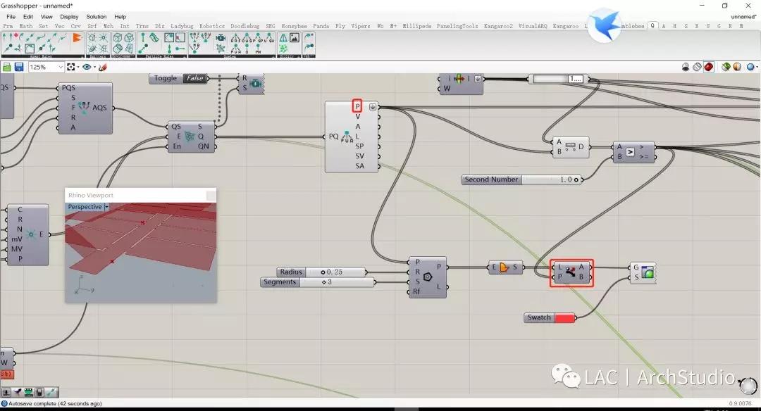Click the download-arrow widget at canvas bottom
This screenshot has height=411, width=761.
[x=6, y=392]
